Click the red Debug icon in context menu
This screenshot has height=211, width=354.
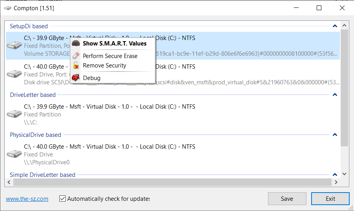click(x=76, y=78)
